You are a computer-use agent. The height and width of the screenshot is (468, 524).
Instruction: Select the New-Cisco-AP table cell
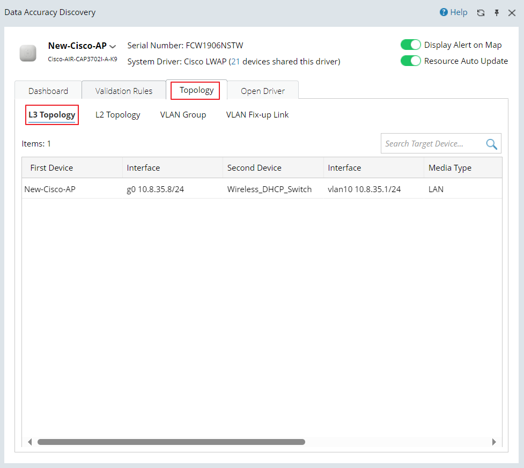pos(72,189)
